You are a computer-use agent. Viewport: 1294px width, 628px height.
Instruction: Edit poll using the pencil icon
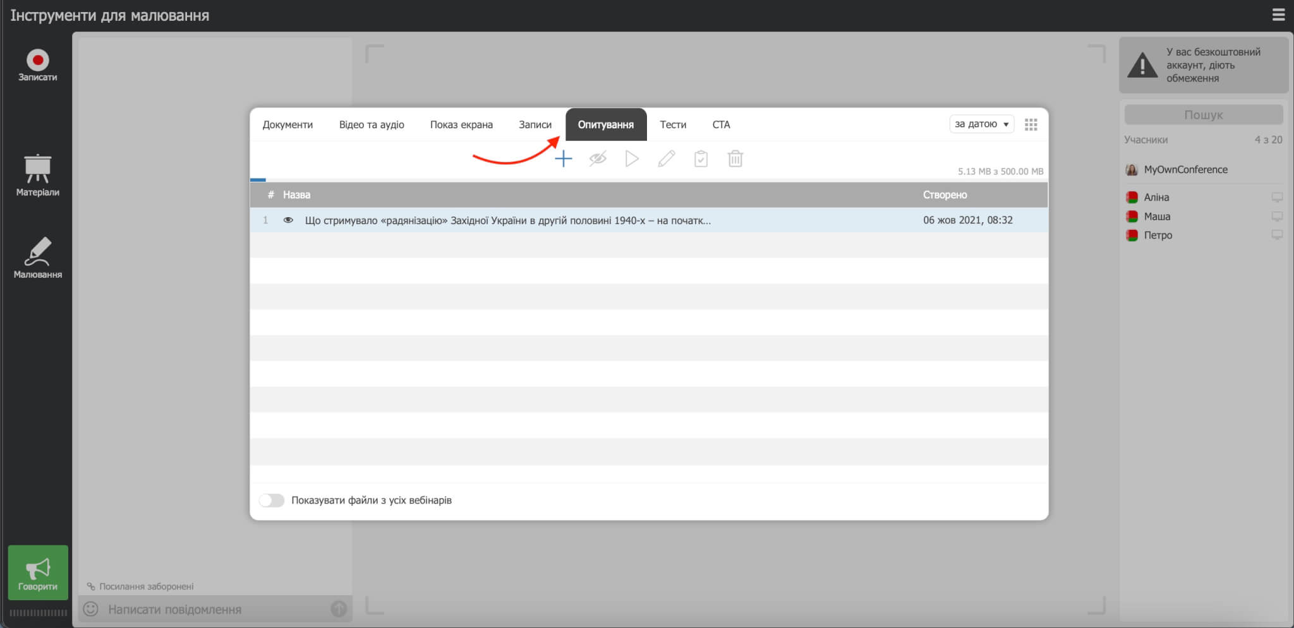pos(666,159)
